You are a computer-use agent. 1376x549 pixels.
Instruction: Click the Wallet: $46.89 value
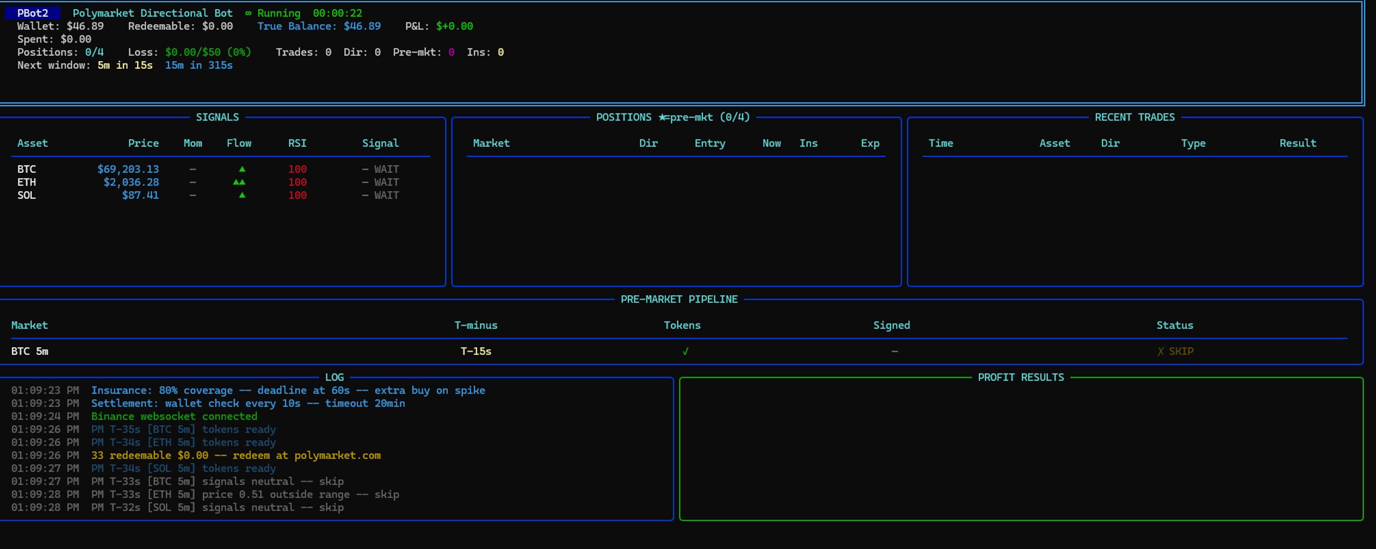(60, 26)
